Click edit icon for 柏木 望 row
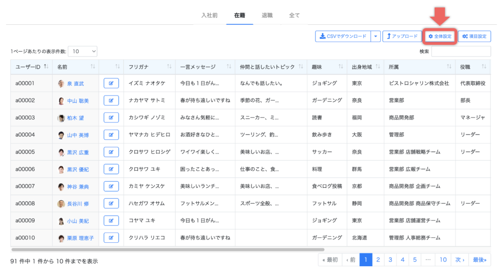 pyautogui.click(x=111, y=117)
